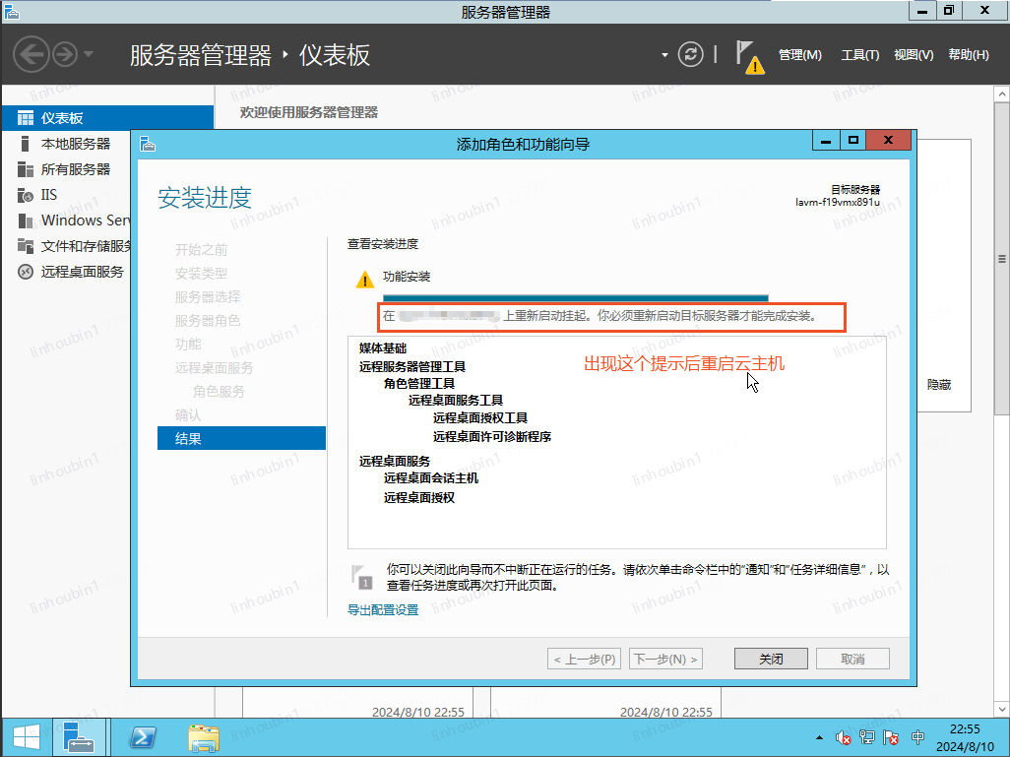Image resolution: width=1010 pixels, height=757 pixels.
Task: Click the Windows Server sidebar icon
Action: [26, 221]
